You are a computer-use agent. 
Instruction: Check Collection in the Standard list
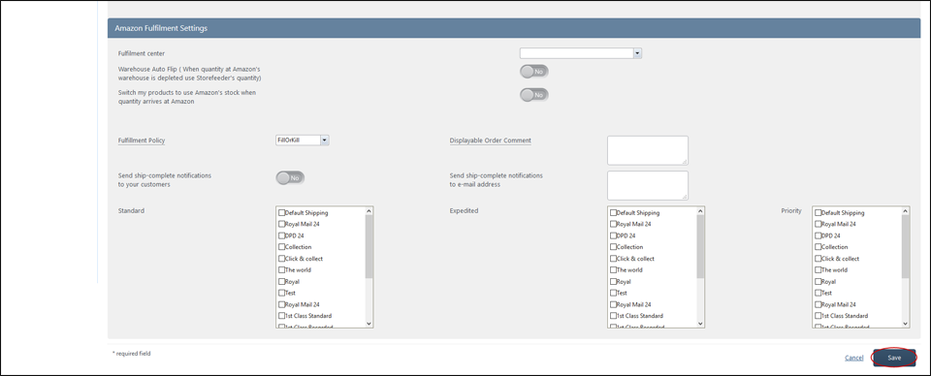point(281,247)
